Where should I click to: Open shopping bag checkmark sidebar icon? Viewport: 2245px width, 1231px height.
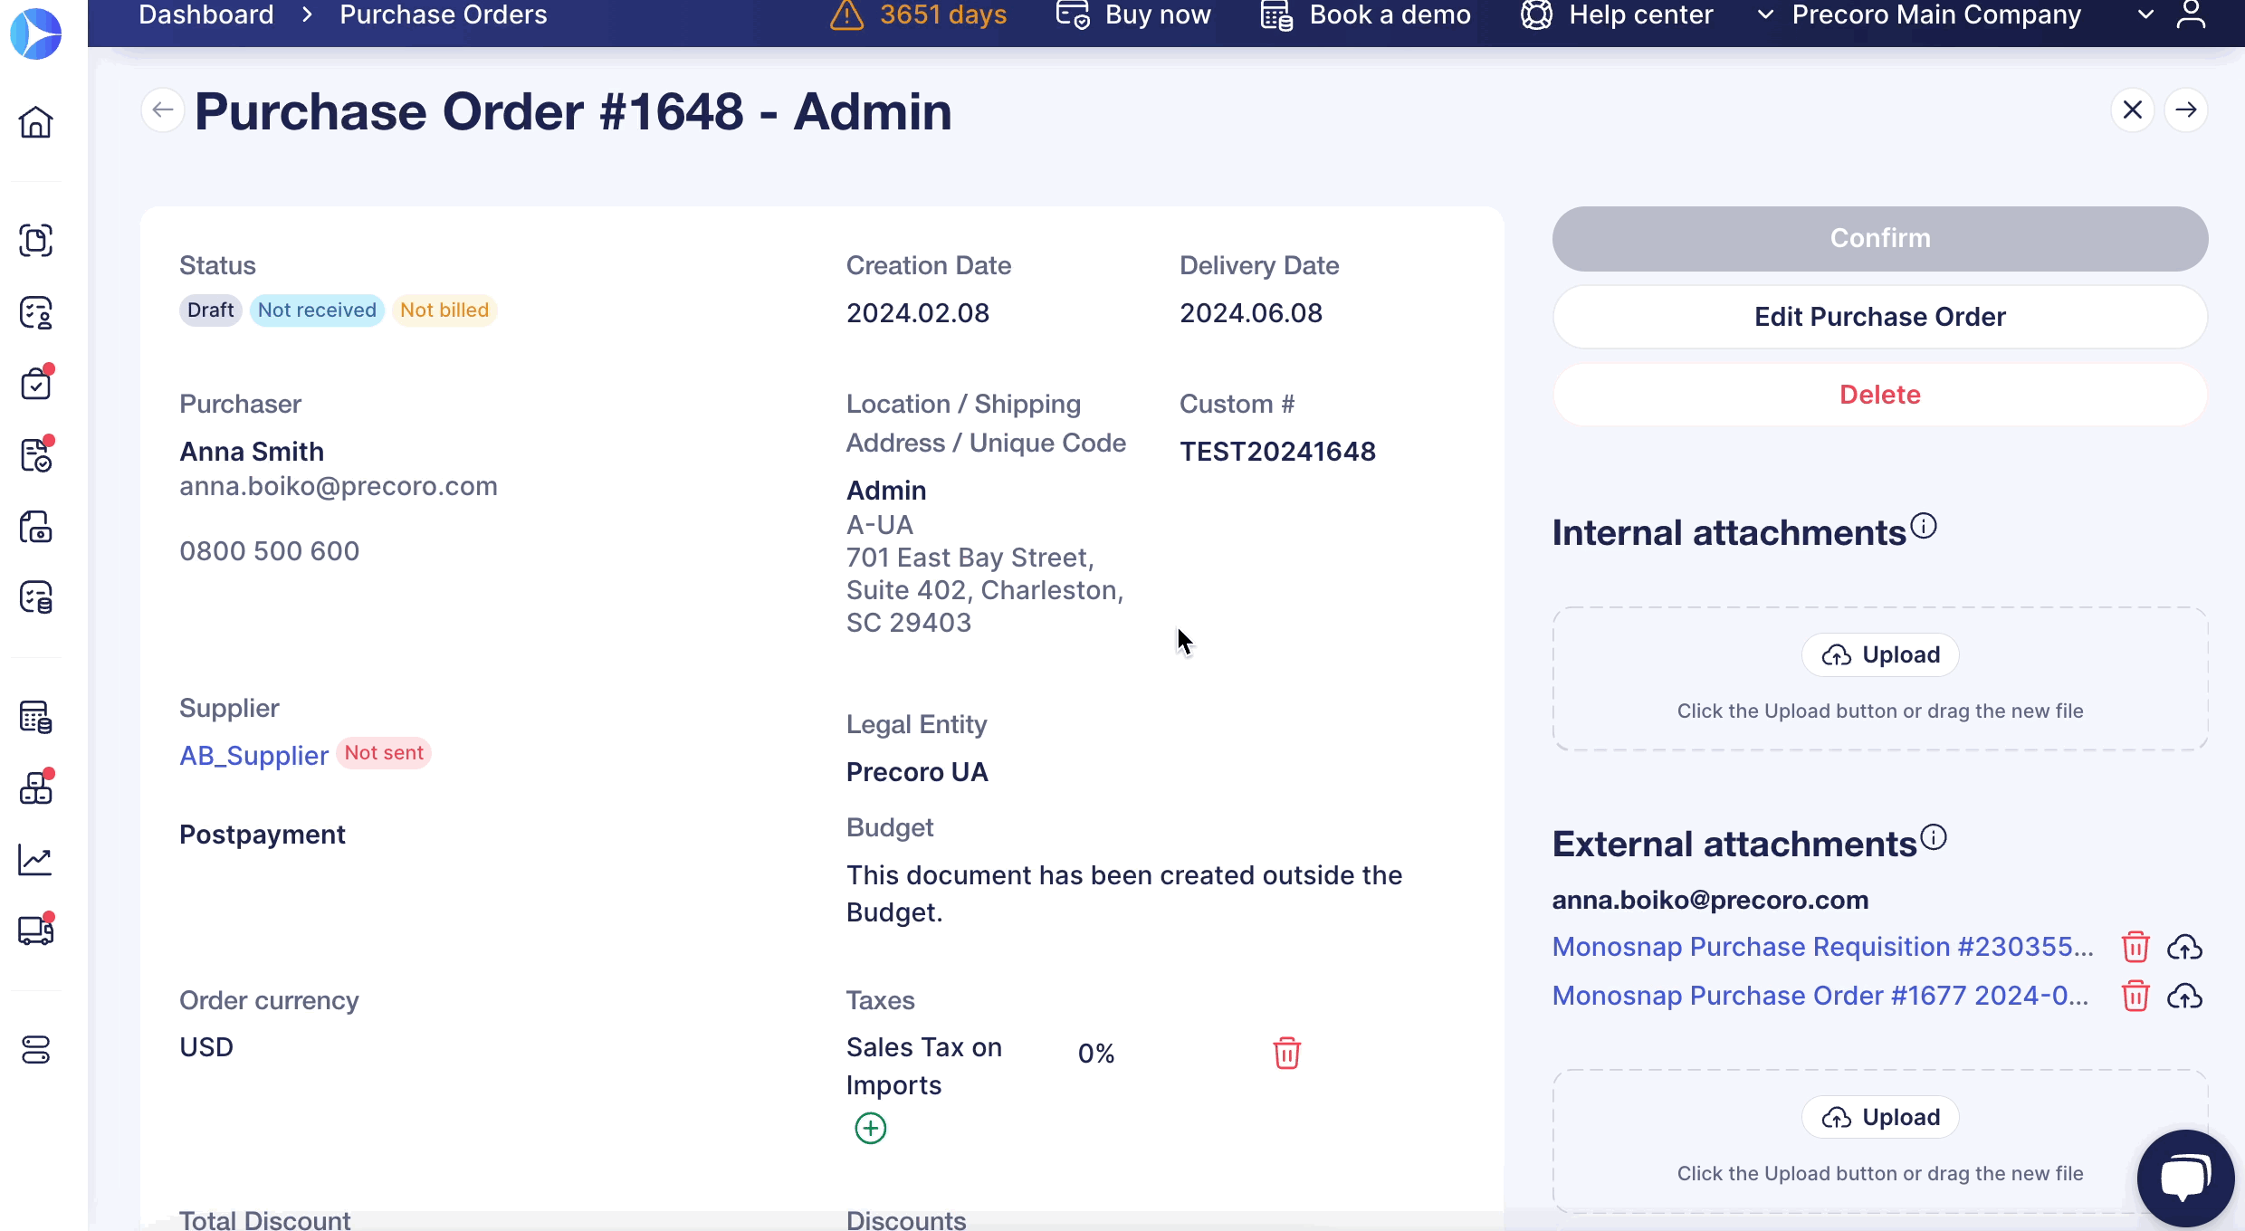click(x=36, y=383)
